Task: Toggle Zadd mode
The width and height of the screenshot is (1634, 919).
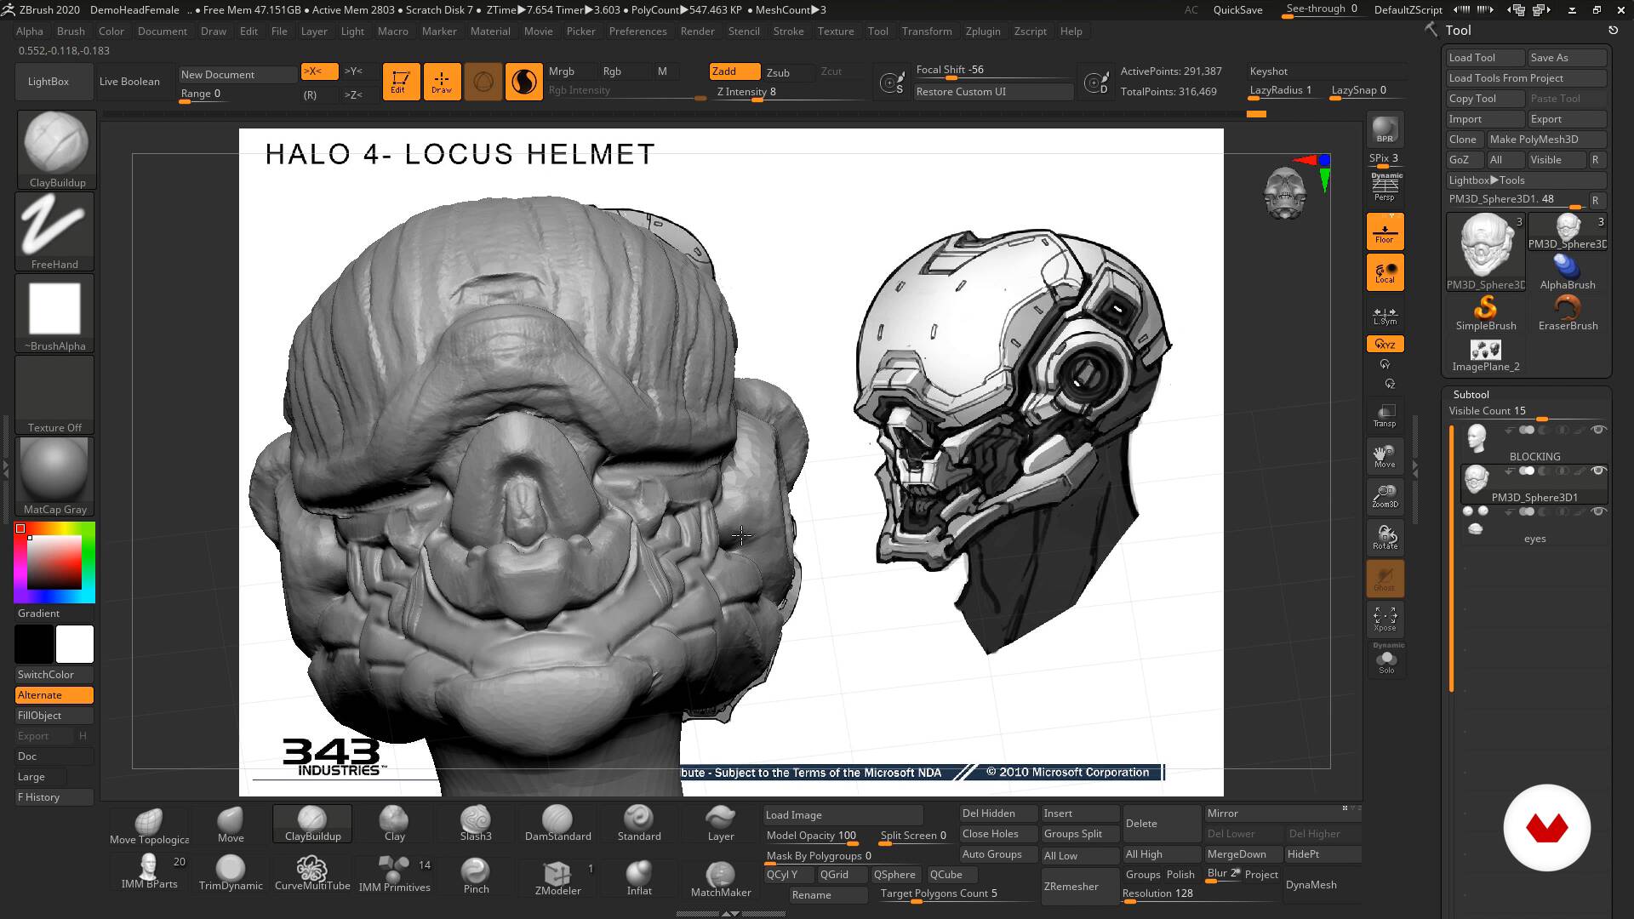Action: 735,71
